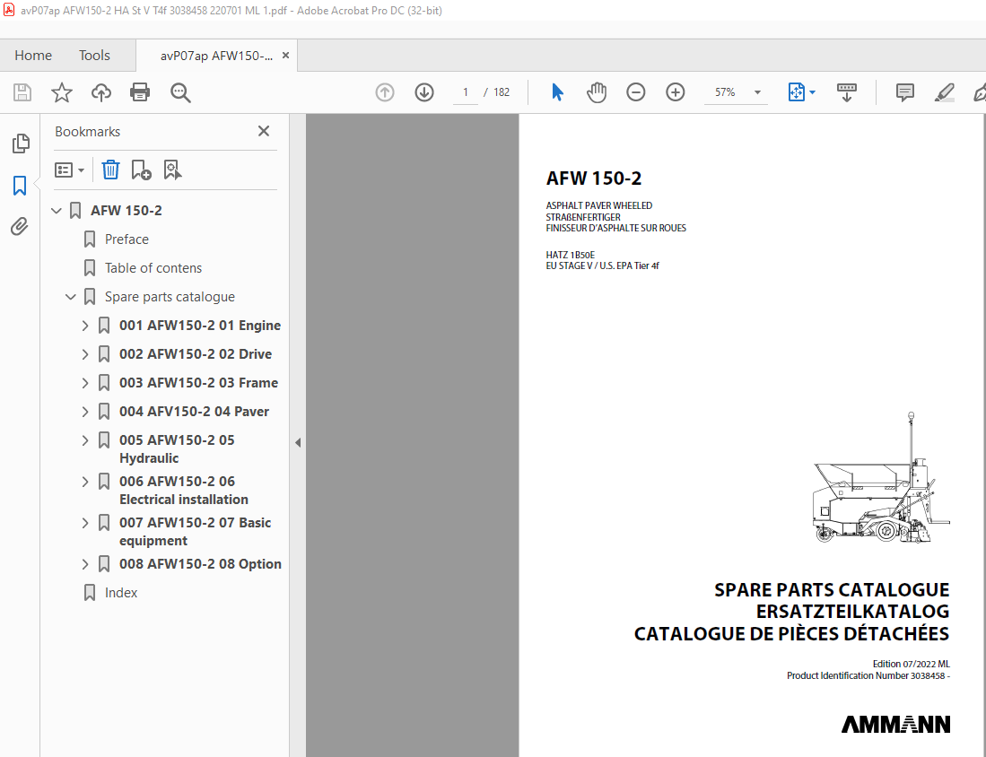Find the current bookmark icon
The height and width of the screenshot is (757, 986).
point(172,170)
